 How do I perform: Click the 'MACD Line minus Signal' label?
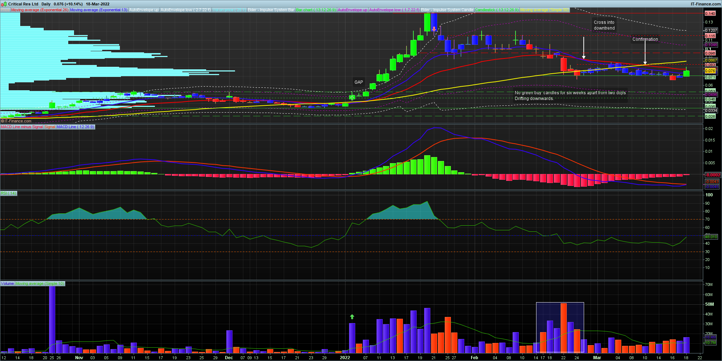pos(22,127)
